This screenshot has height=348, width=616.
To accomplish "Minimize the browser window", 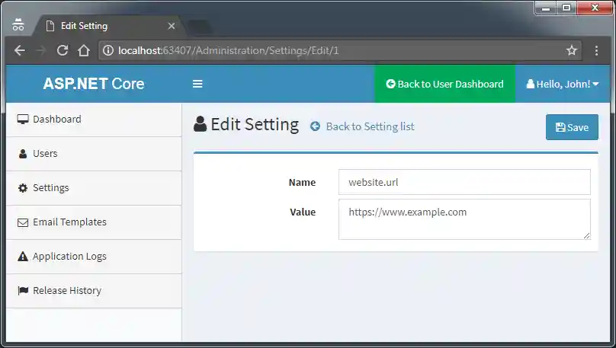I will tap(546, 8).
